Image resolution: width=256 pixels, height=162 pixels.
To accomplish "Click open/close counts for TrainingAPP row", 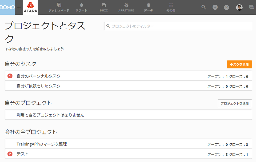I will tap(228, 144).
